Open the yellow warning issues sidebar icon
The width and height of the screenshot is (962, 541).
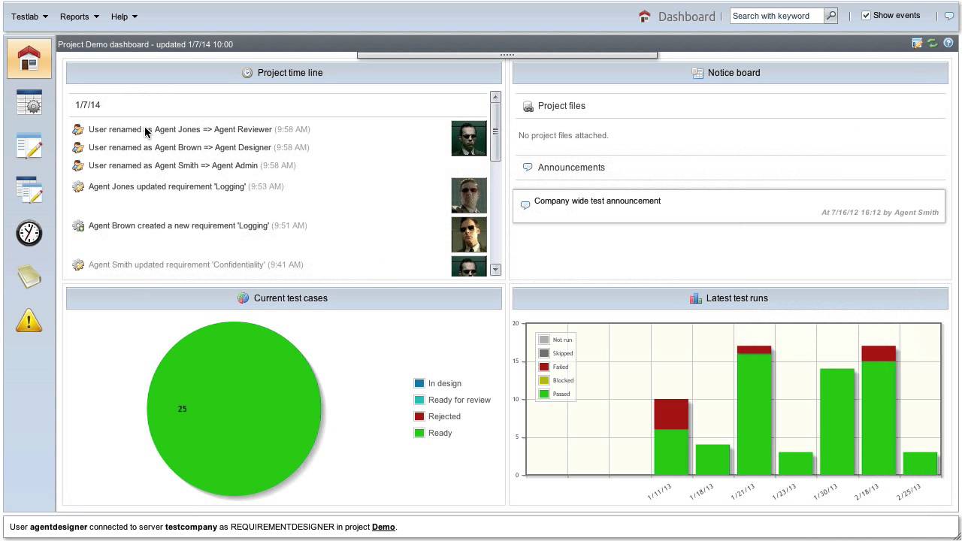(x=29, y=321)
